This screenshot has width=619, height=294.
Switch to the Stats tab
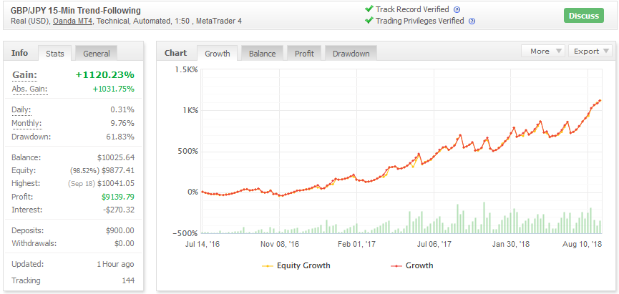coord(55,54)
